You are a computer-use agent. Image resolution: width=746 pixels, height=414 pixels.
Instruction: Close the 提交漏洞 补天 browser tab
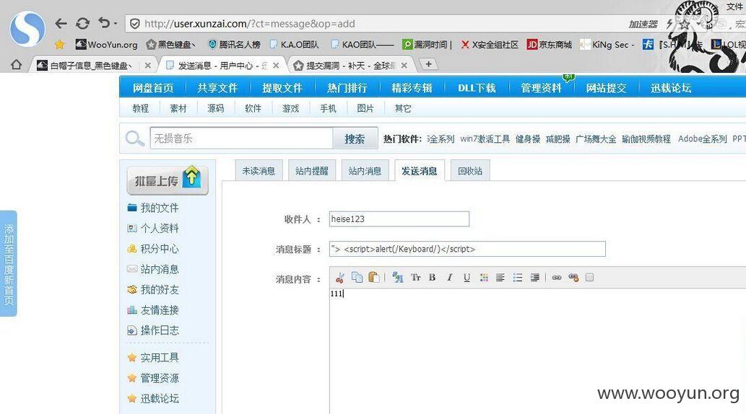point(404,66)
